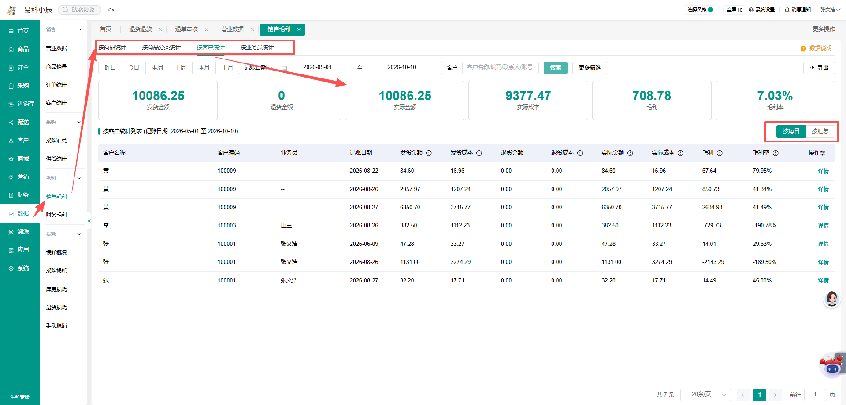
Task: Collapse the 损耗 submenu group
Action: pyautogui.click(x=79, y=234)
